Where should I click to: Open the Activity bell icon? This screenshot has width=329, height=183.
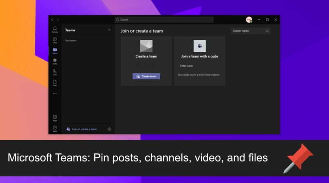click(x=55, y=29)
